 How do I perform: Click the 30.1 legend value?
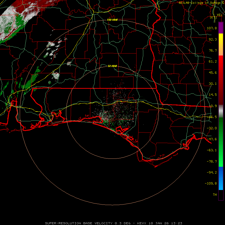[213, 84]
